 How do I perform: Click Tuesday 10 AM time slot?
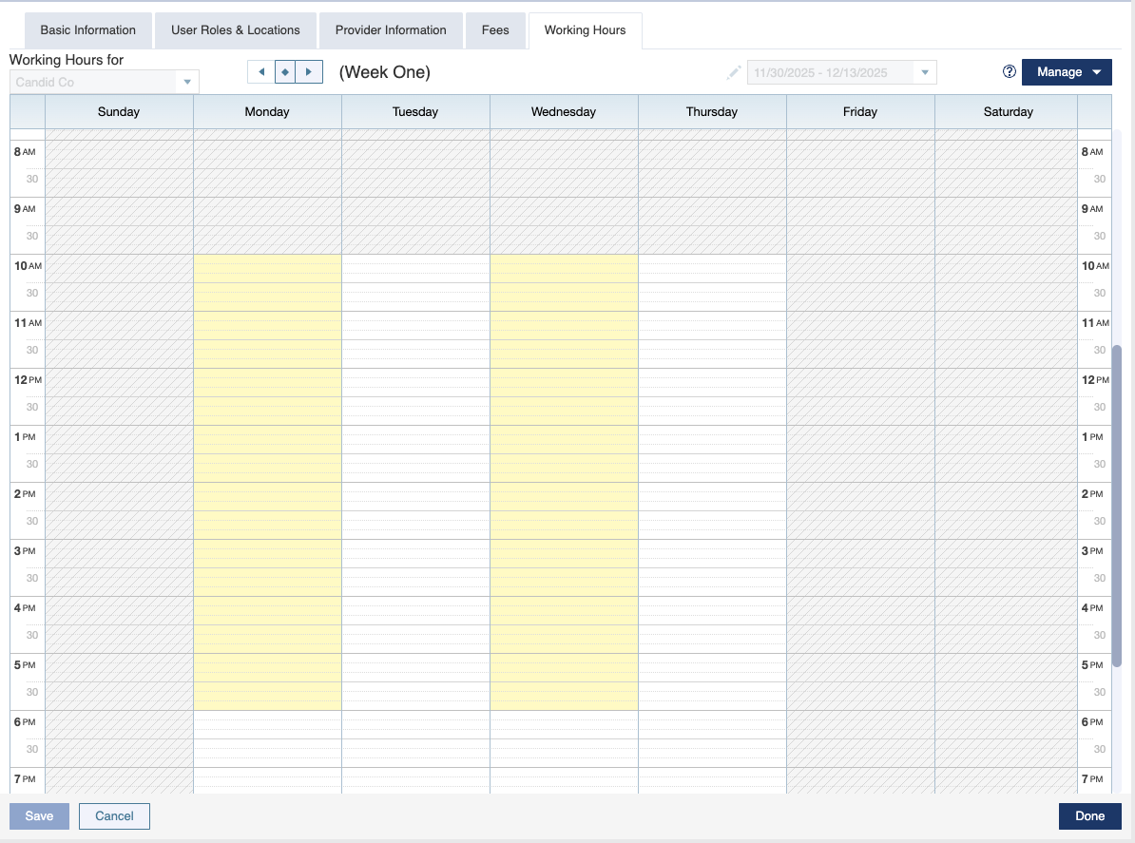pos(415,268)
